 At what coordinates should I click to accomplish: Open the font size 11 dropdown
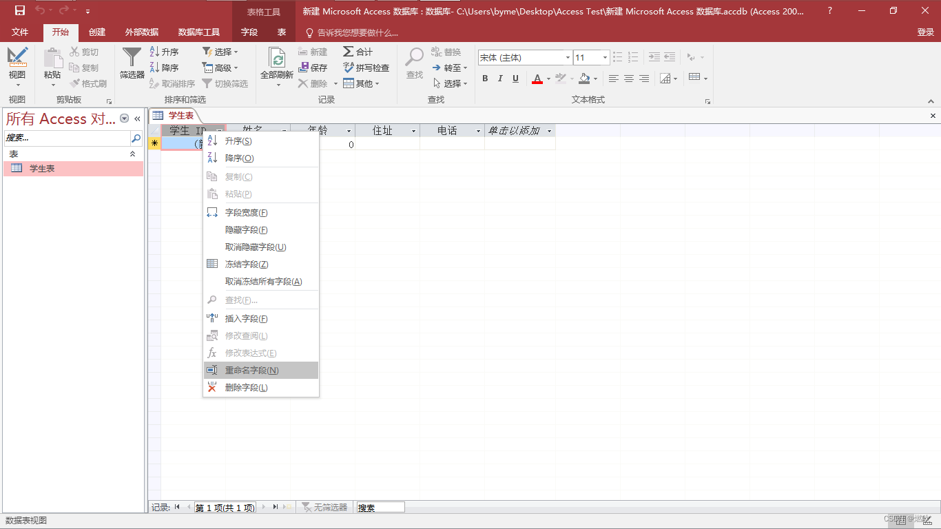pyautogui.click(x=605, y=58)
